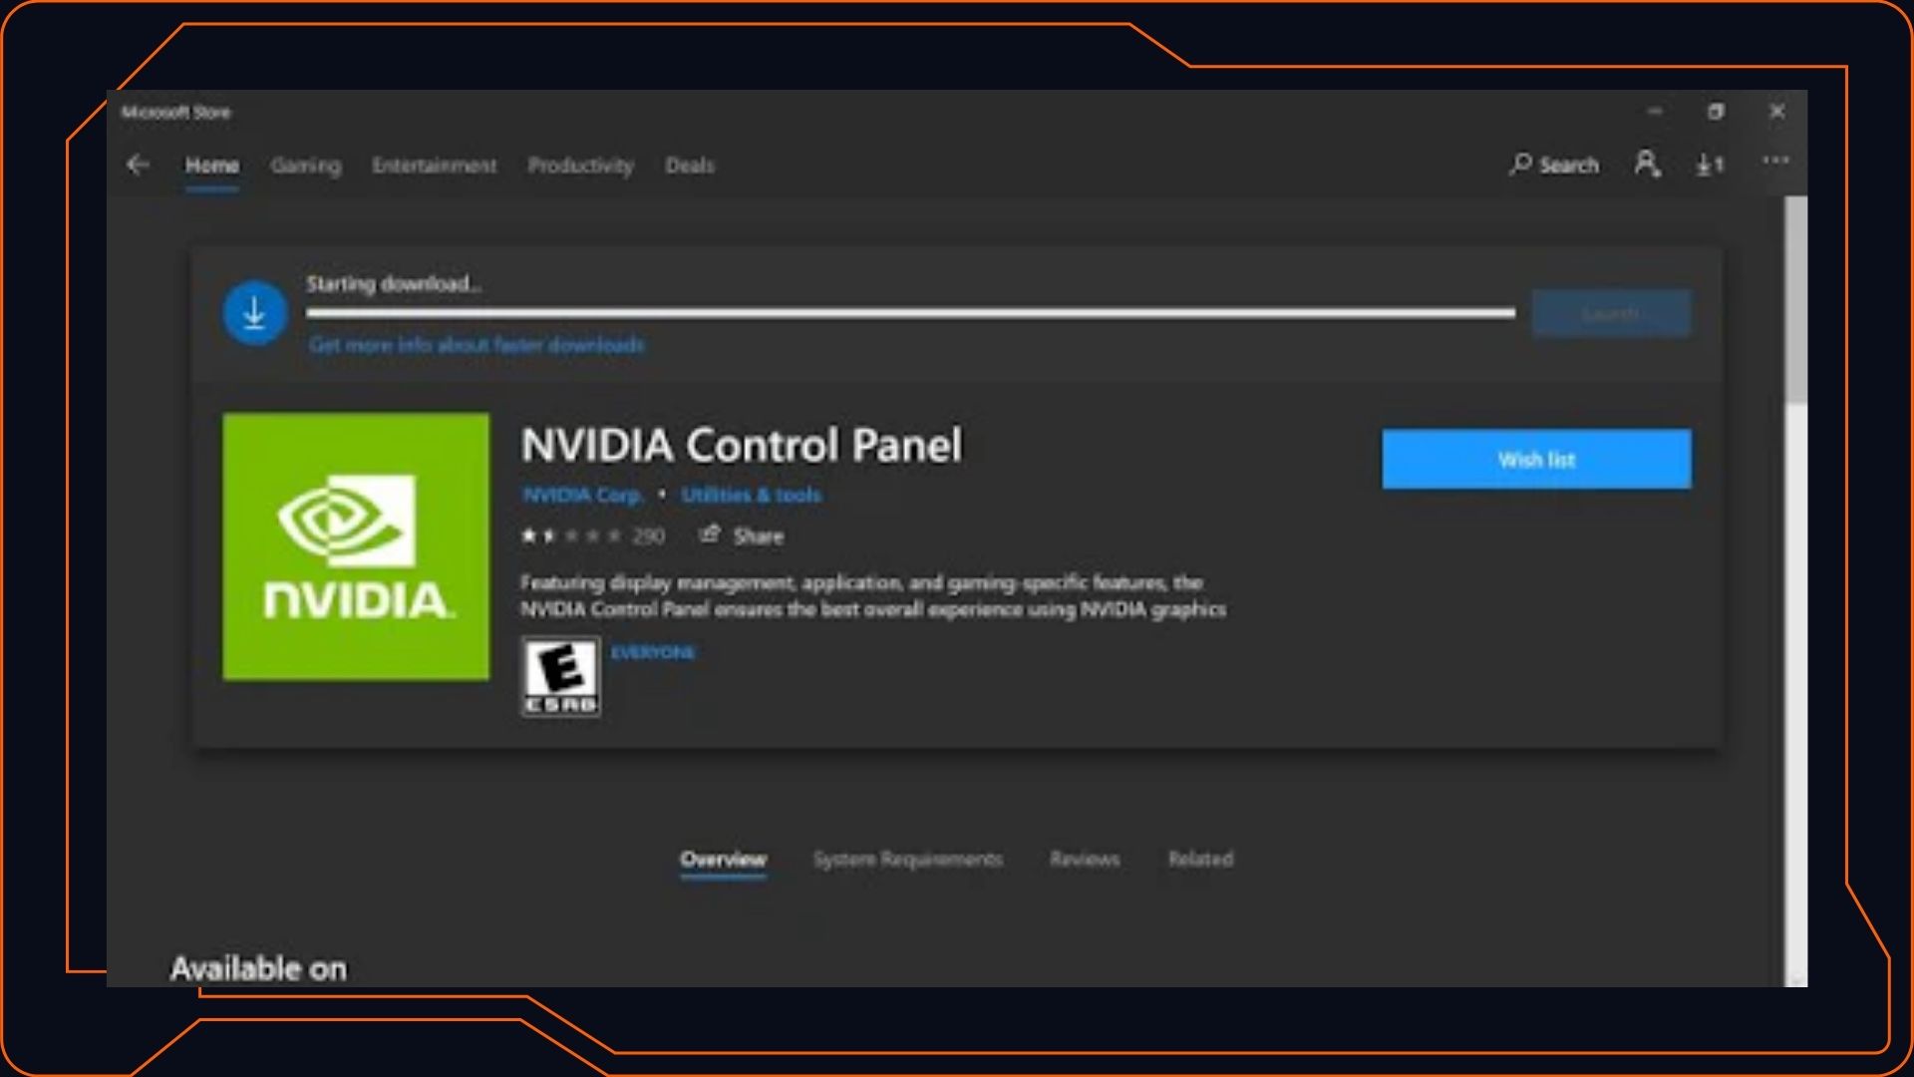Screen dimensions: 1914x1077
Task: Click the download progress bar
Action: [x=911, y=313]
